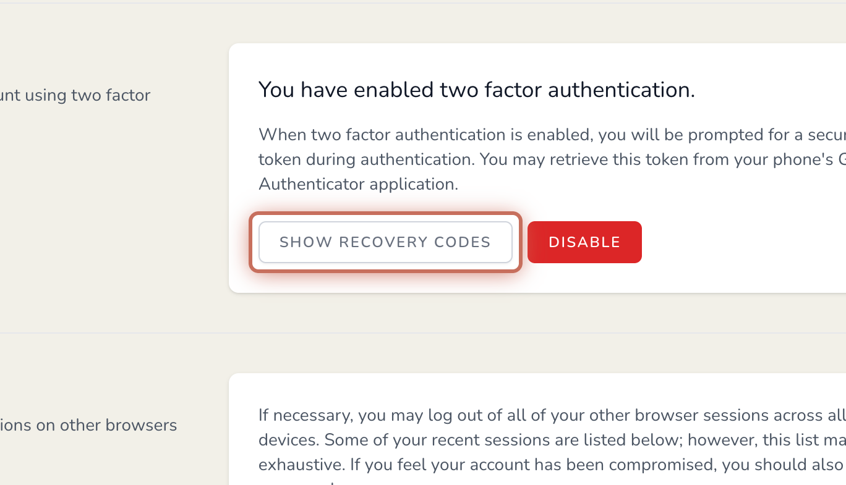This screenshot has height=485, width=846.
Task: Click the Show Recovery Codes button
Action: tap(385, 242)
